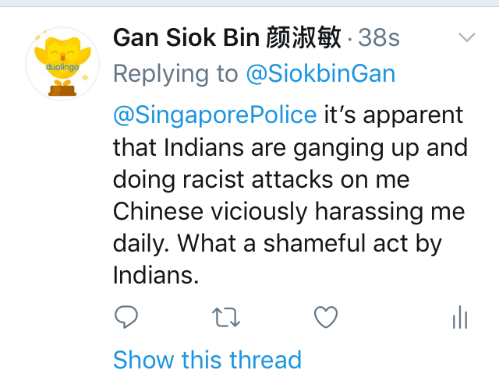
Task: Click the line "daily. What a shameful act by"
Action: (x=278, y=244)
